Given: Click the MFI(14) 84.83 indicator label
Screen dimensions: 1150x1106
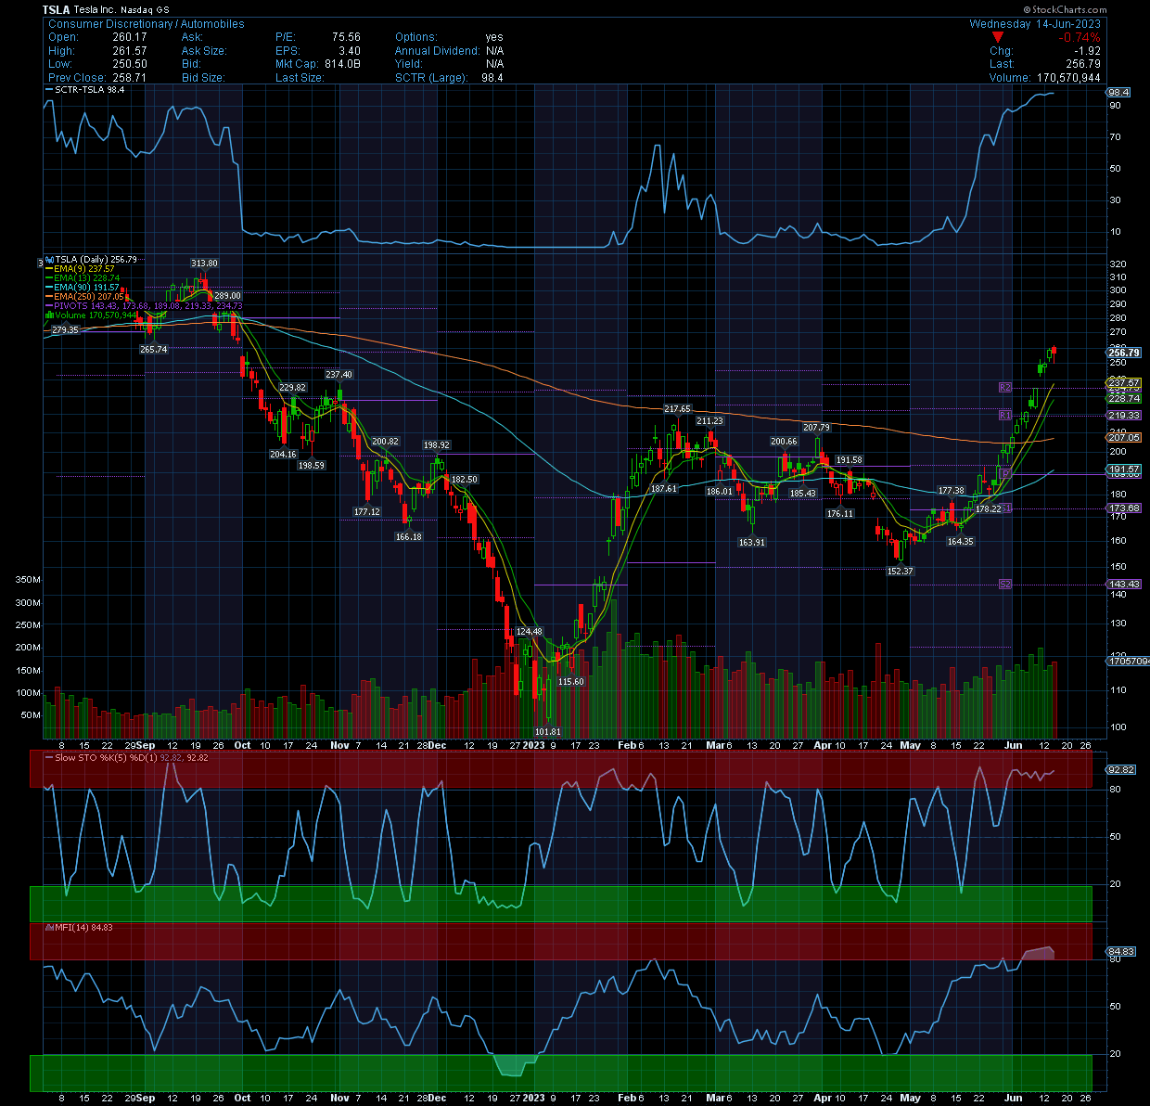Looking at the screenshot, I should tap(79, 927).
